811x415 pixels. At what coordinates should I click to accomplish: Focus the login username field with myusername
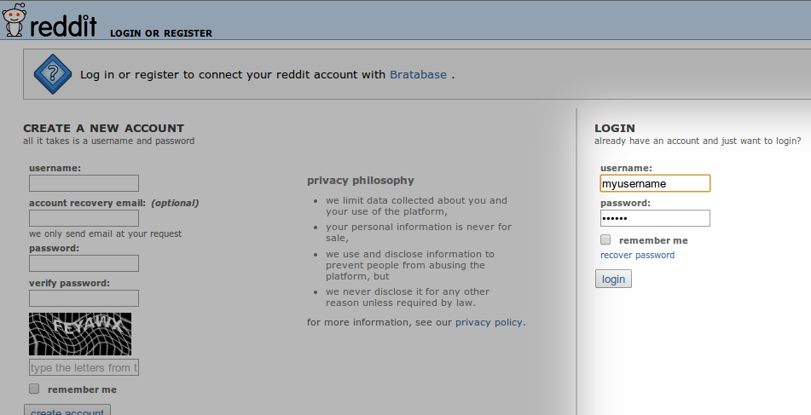[x=655, y=183]
